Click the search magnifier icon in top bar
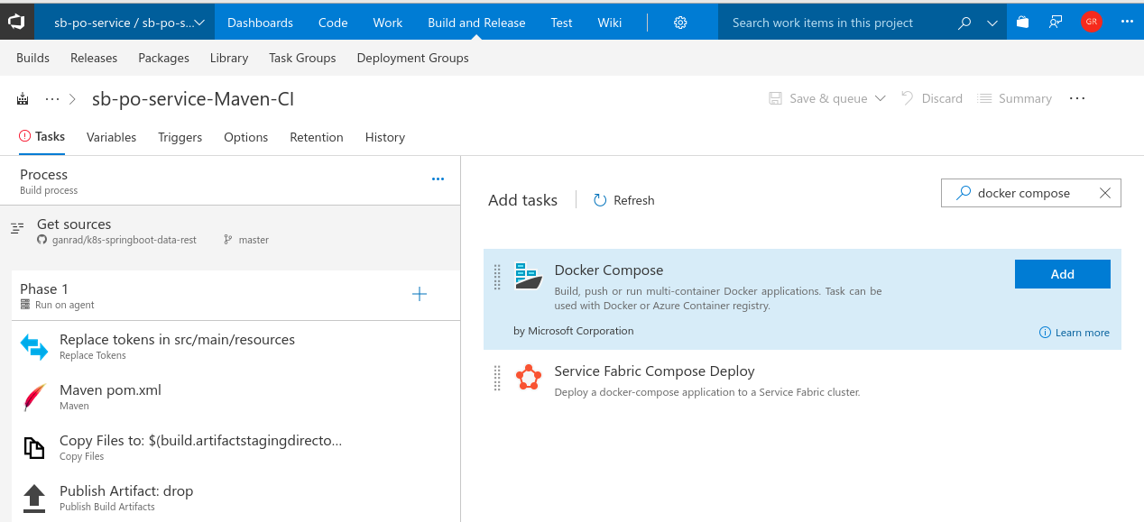Viewport: 1144px width, 522px height. coord(964,23)
